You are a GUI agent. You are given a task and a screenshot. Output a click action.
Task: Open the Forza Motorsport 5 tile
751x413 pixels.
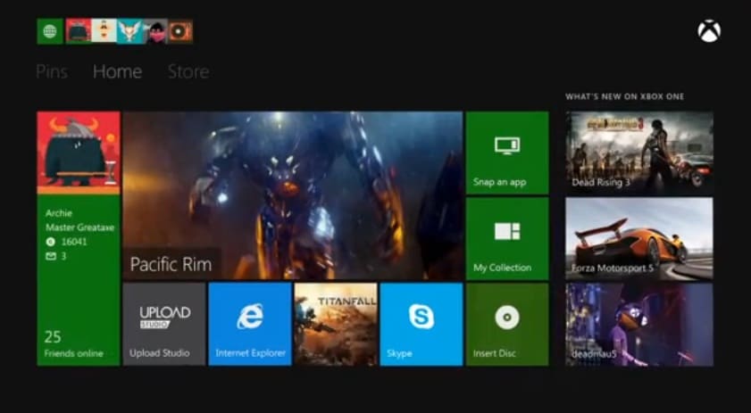click(x=638, y=238)
